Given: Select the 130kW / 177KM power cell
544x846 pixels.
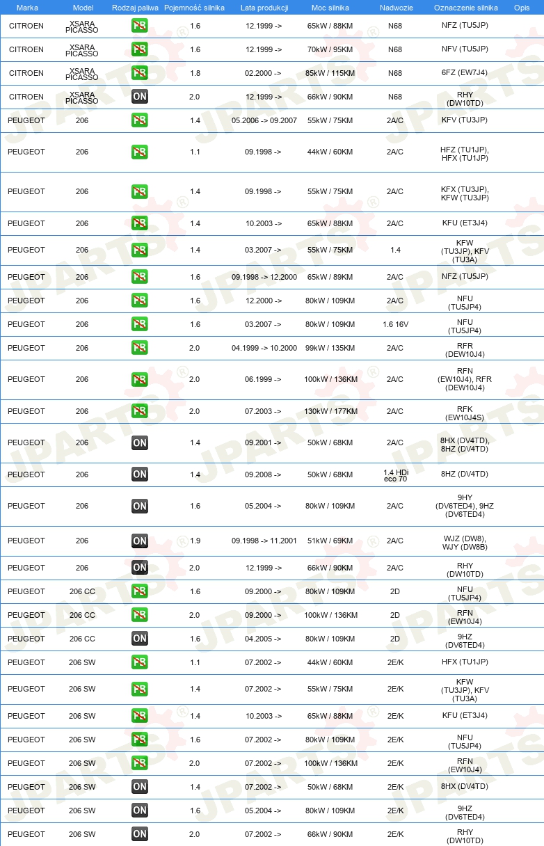Looking at the screenshot, I should 330,412.
